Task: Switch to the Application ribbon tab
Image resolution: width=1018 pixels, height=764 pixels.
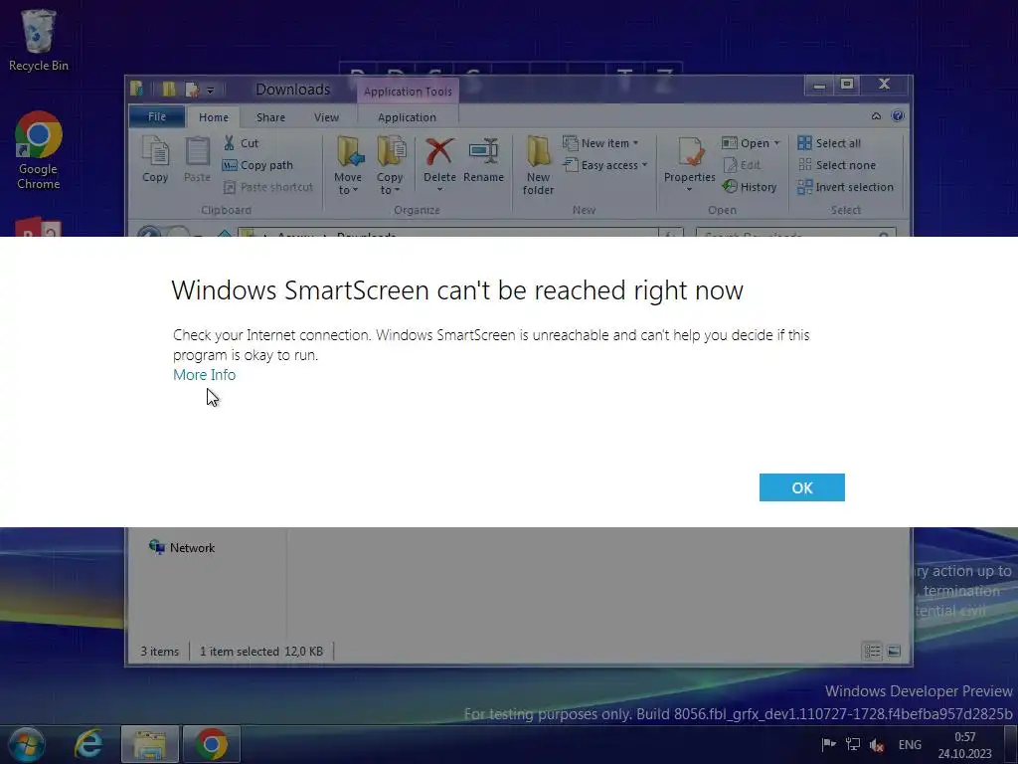Action: pyautogui.click(x=407, y=117)
